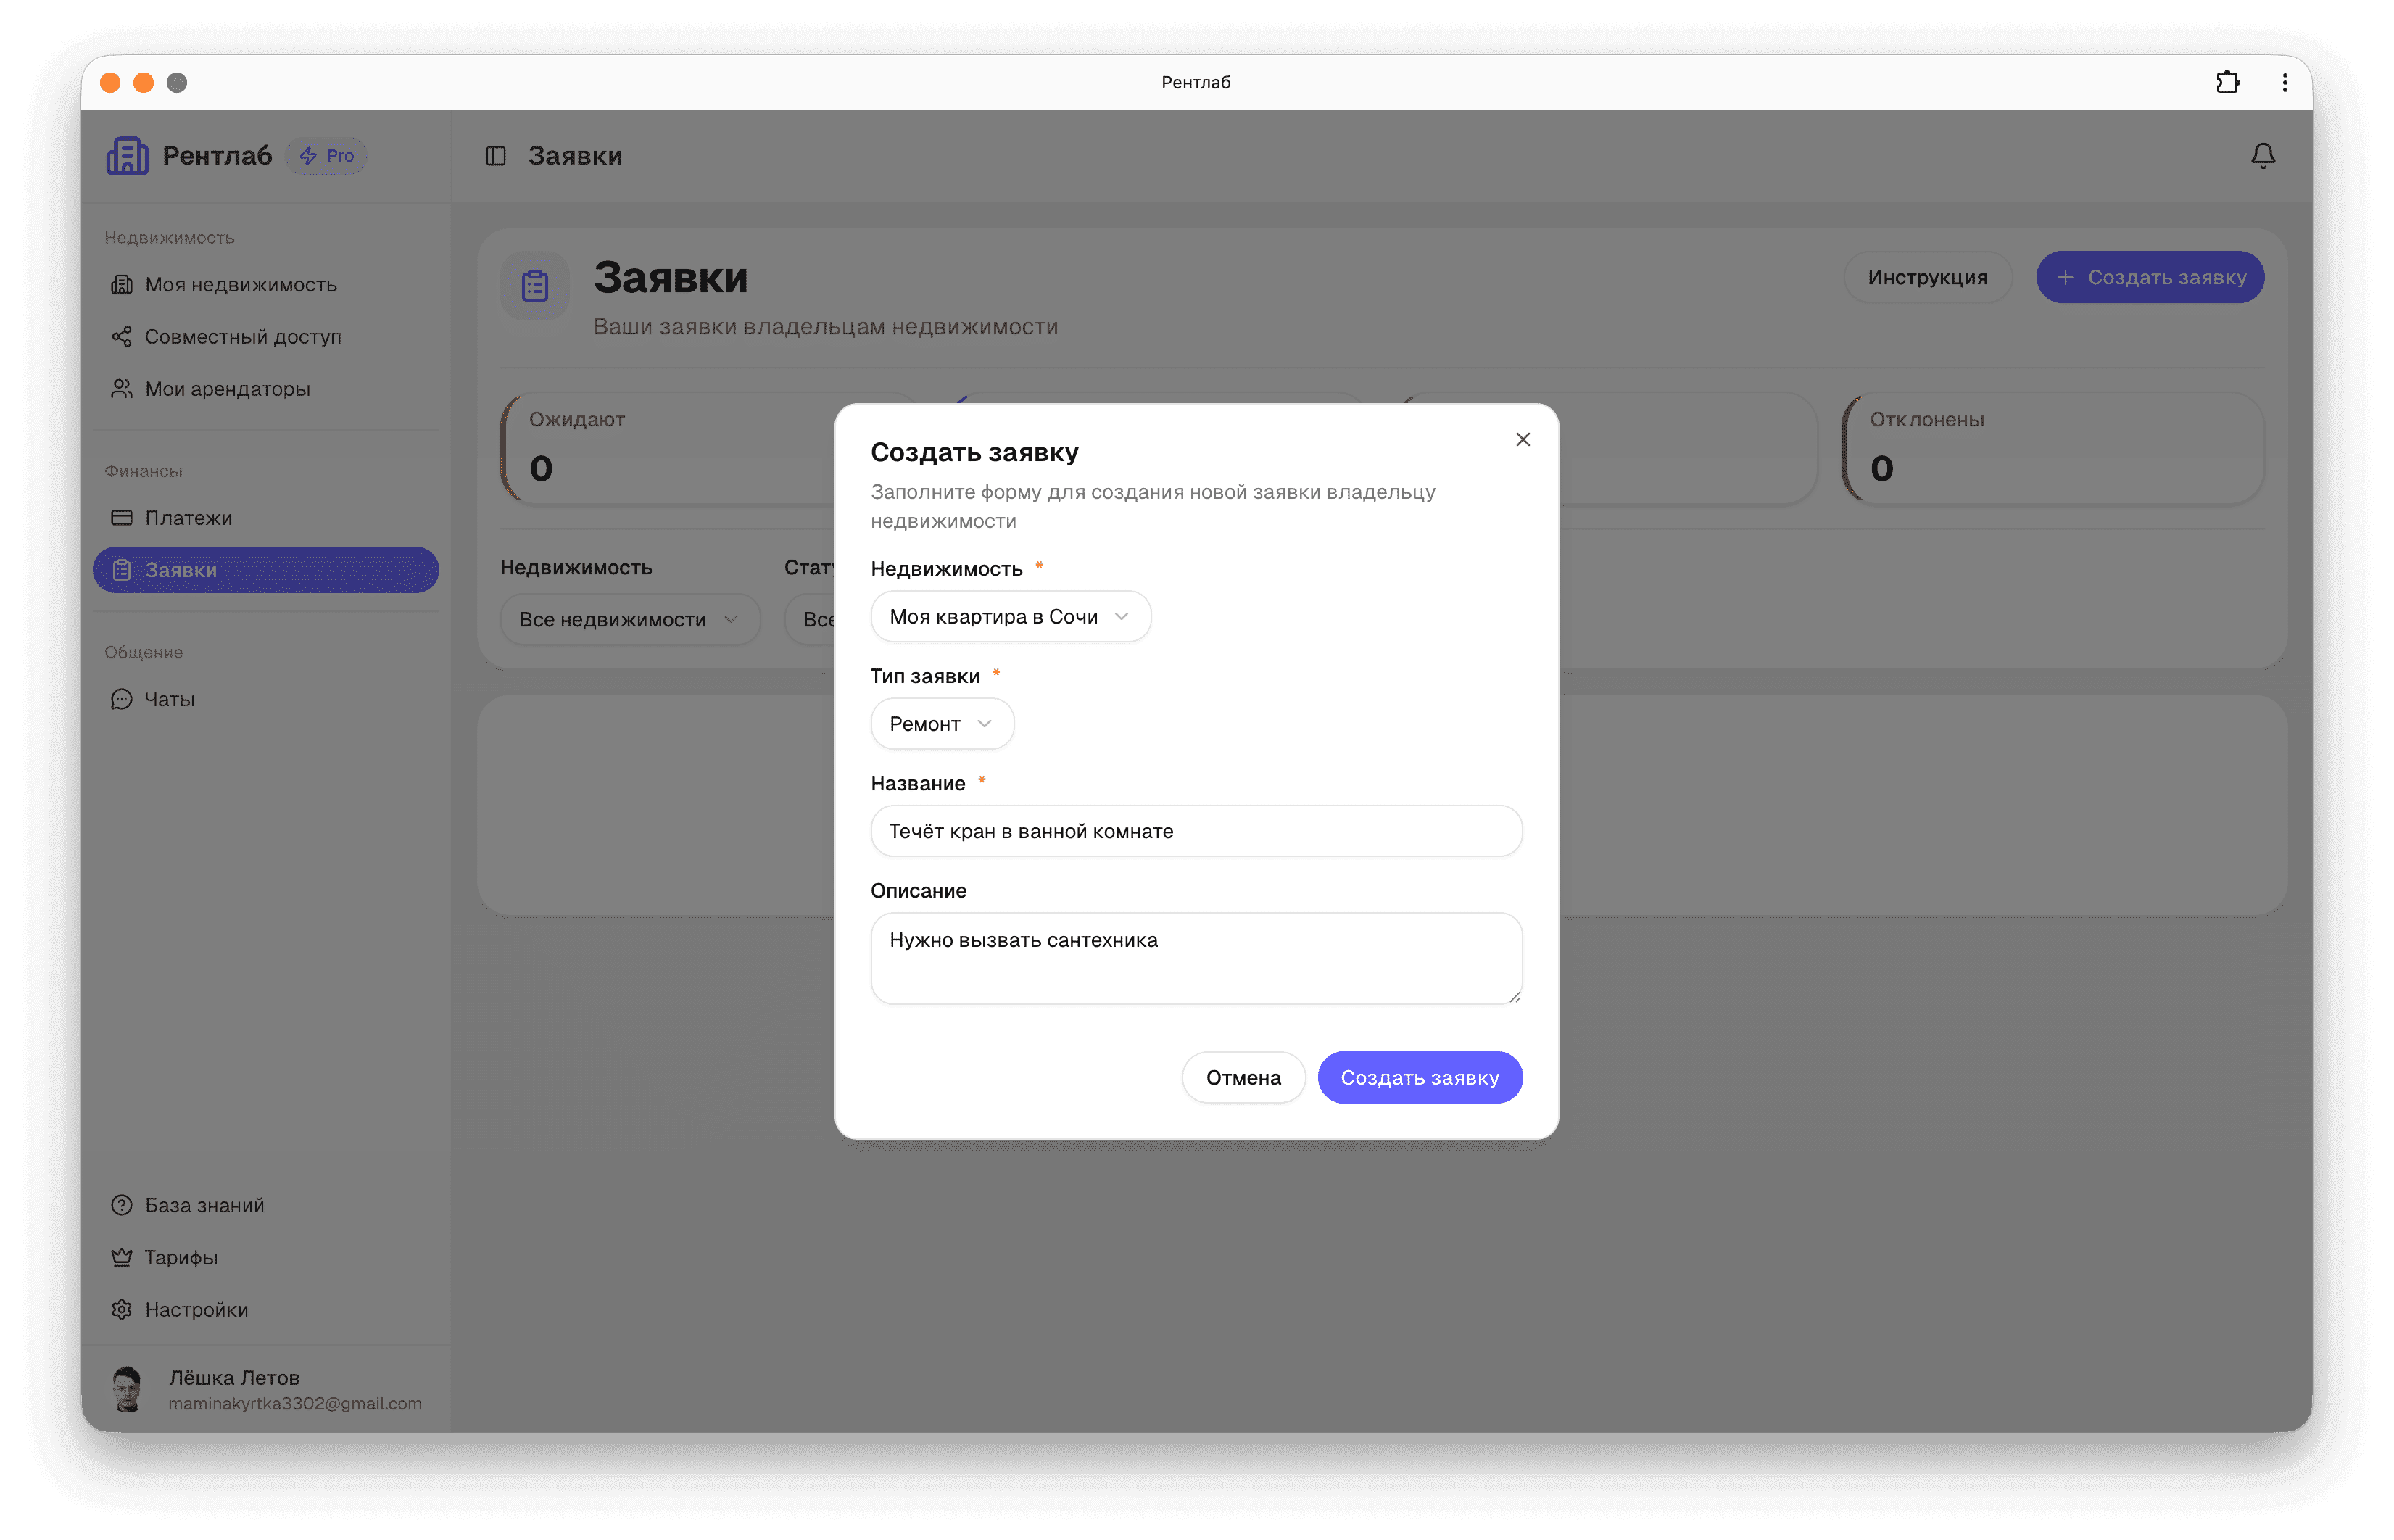Open the Все недвижимости filter dropdown
The image size is (2394, 1540).
[x=629, y=620]
